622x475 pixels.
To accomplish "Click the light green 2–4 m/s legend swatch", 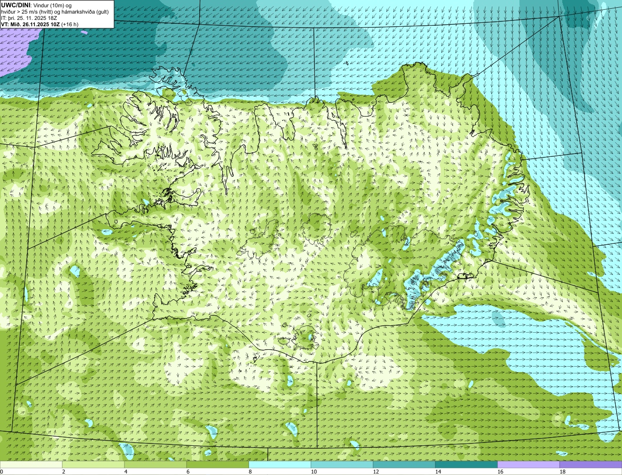I will [93, 464].
